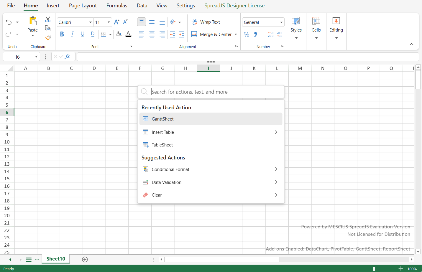
Task: Select Data Validation action
Action: pos(203,182)
